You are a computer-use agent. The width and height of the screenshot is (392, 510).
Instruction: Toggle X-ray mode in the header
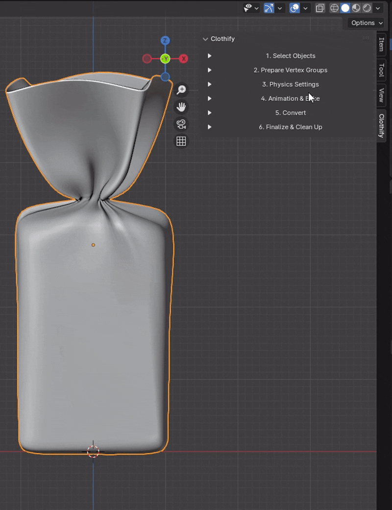click(x=320, y=8)
